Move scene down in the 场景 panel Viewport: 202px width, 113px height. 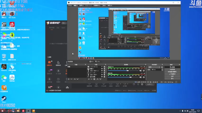click(x=78, y=79)
